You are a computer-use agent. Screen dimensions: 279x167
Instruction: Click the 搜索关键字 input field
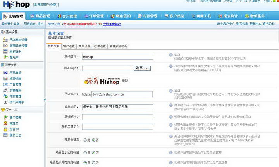pos(117,127)
